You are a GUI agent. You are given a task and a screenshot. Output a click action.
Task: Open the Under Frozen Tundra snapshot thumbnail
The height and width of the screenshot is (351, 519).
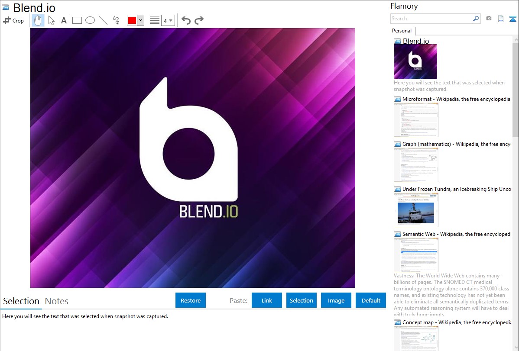(416, 210)
